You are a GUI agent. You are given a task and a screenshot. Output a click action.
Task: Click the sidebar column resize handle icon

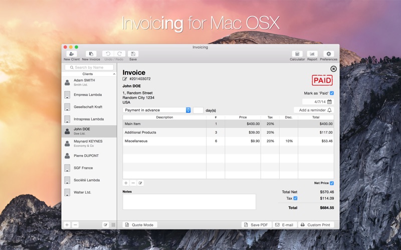(113, 224)
